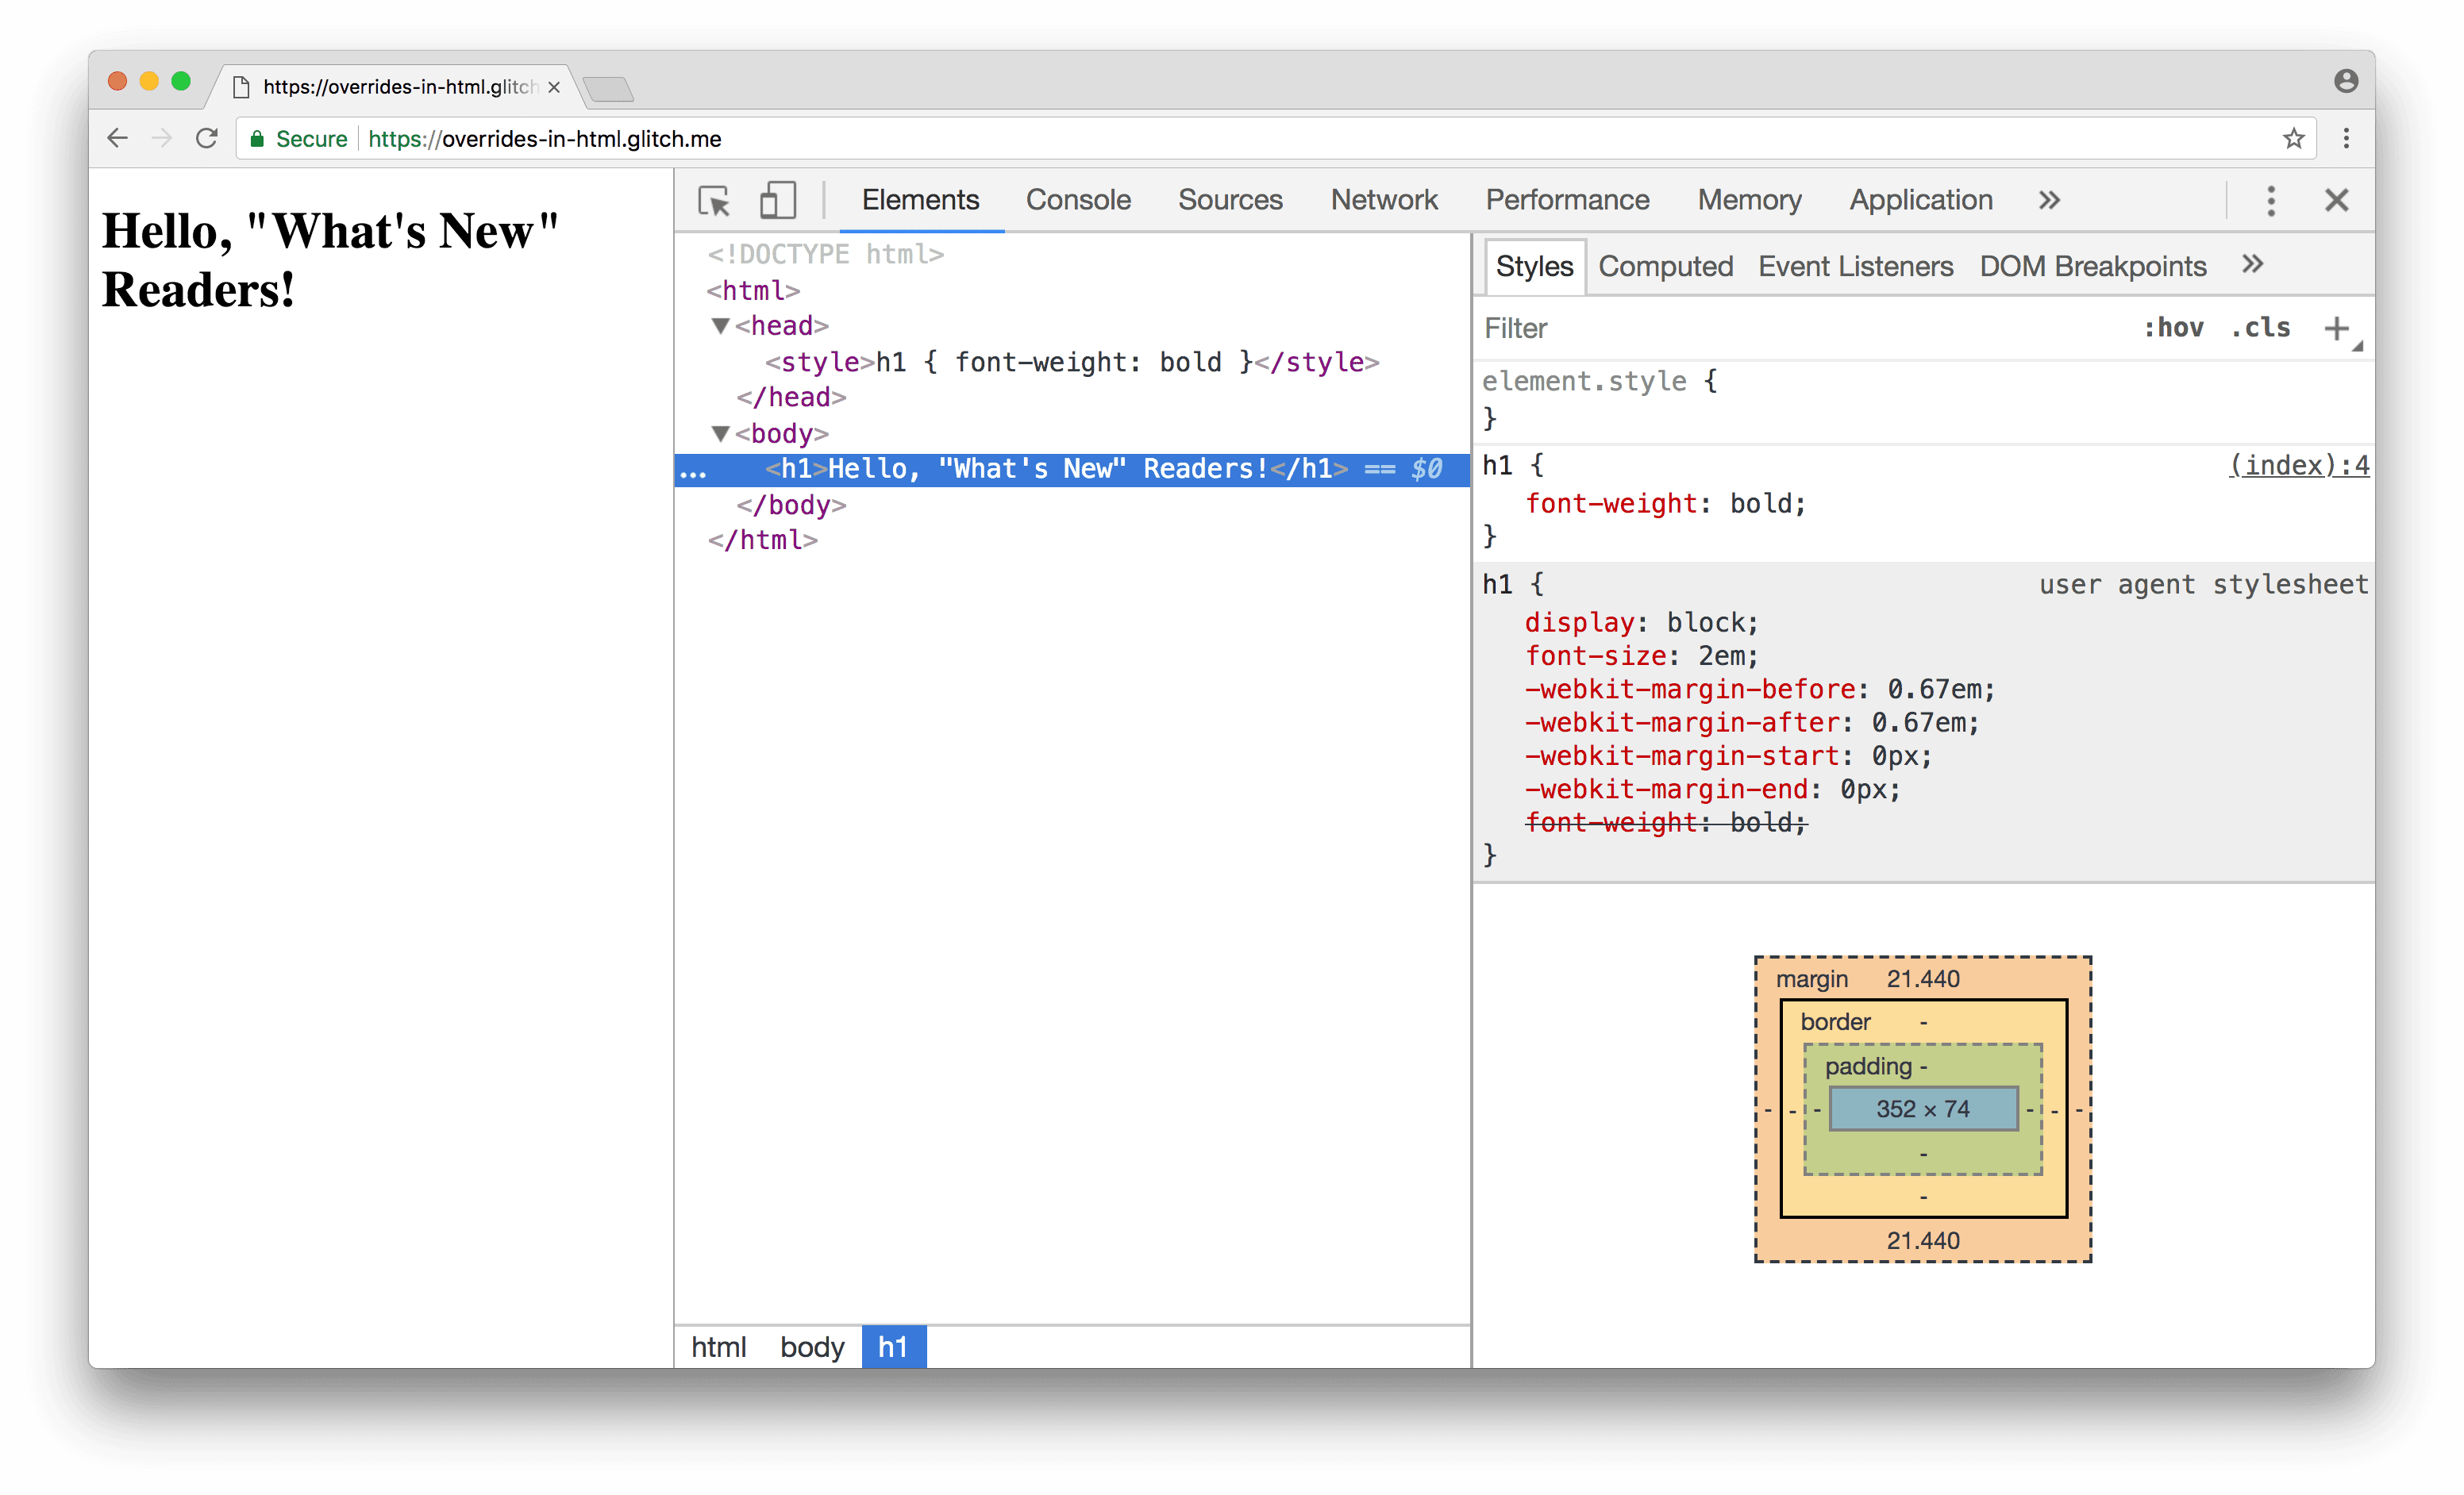2464x1495 pixels.
Task: Click the device toolbar toggle icon
Action: (776, 198)
